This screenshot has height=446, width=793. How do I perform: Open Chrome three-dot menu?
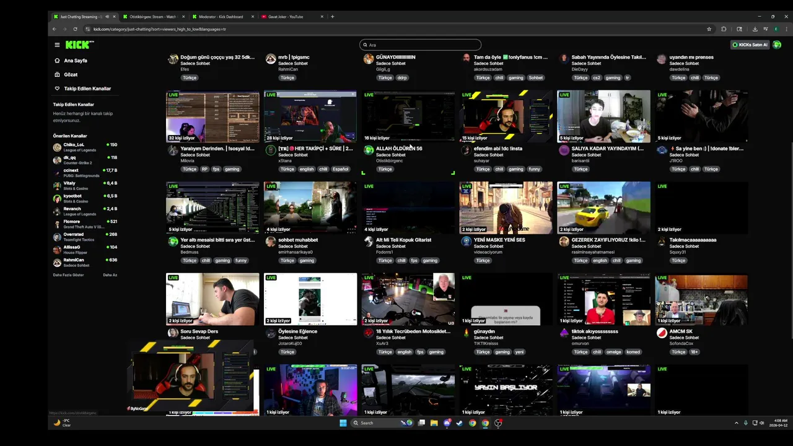pos(786,29)
